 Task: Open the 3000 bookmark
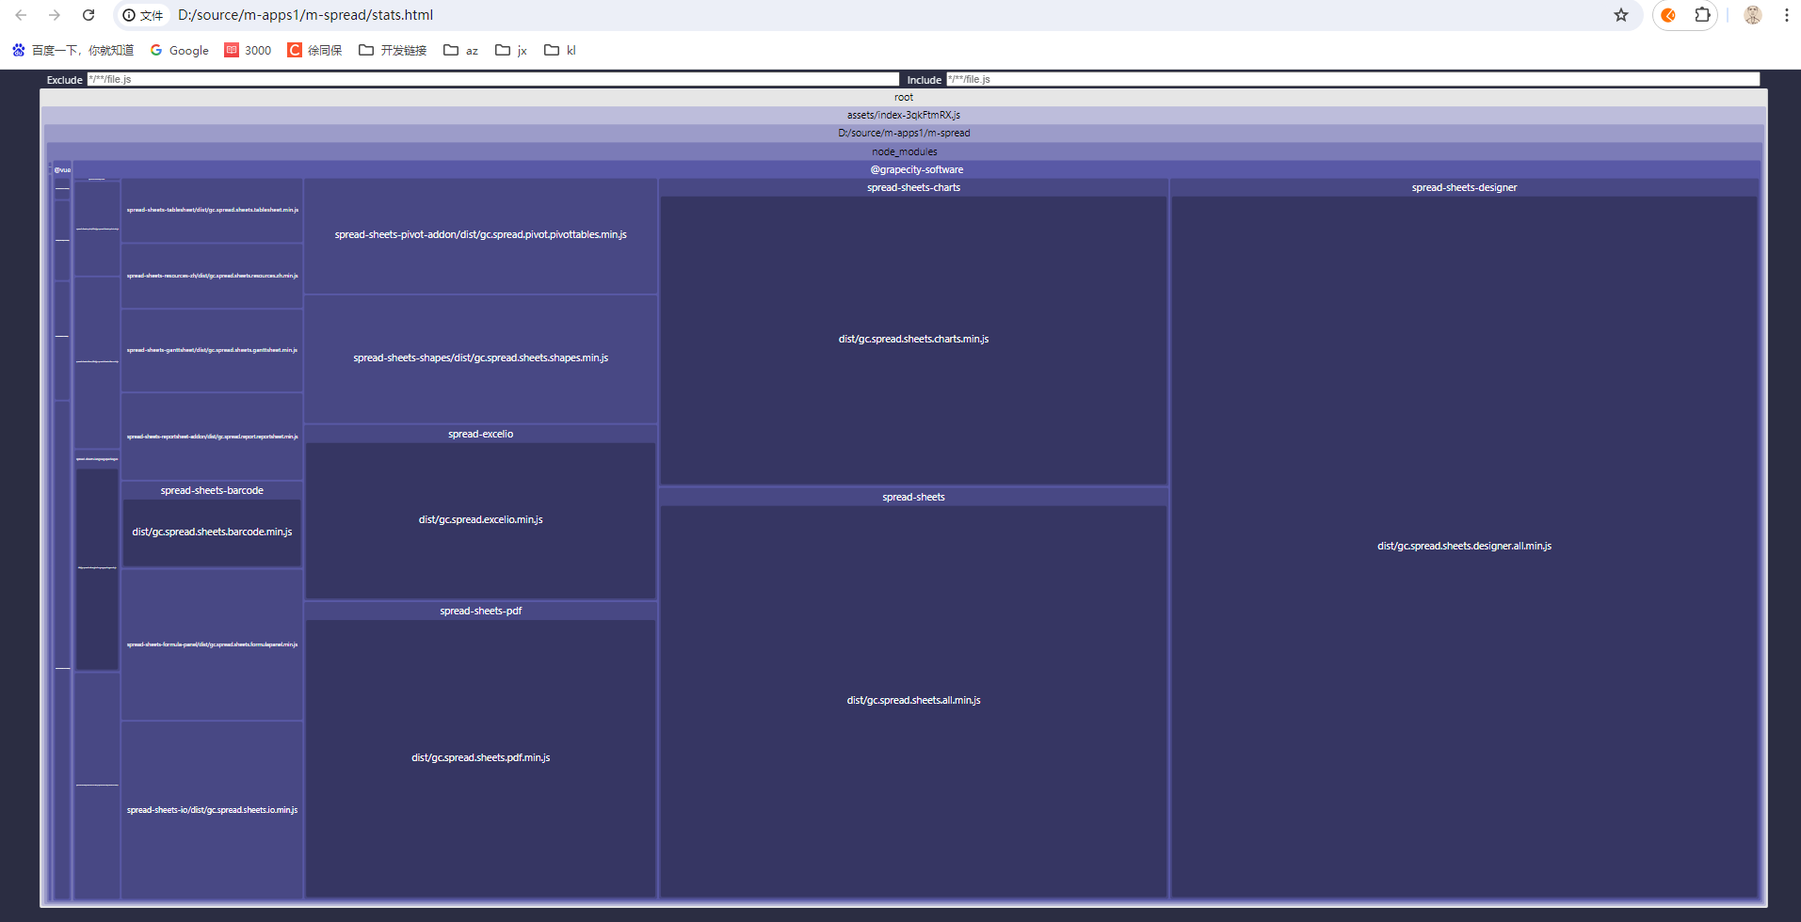pyautogui.click(x=248, y=50)
